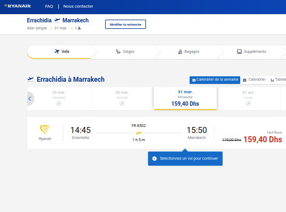Click Sélectionnez un vol pour continuer tooltip
Viewport: 286px width, 212px height.
(x=185, y=159)
